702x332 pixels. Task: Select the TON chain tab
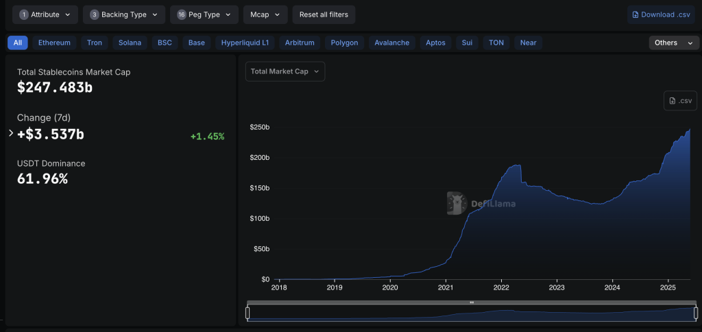[496, 43]
